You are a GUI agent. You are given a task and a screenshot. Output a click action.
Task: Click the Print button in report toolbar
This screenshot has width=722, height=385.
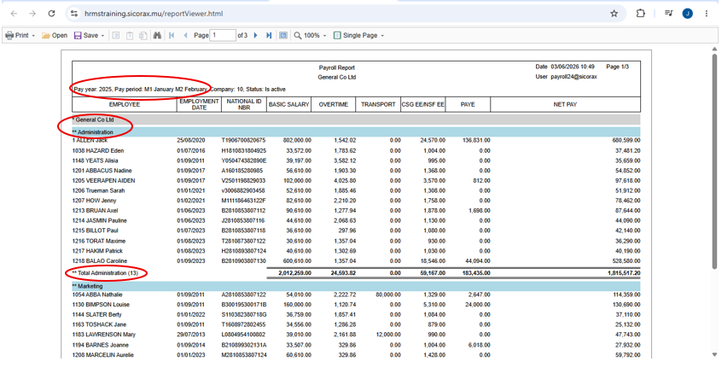click(17, 36)
